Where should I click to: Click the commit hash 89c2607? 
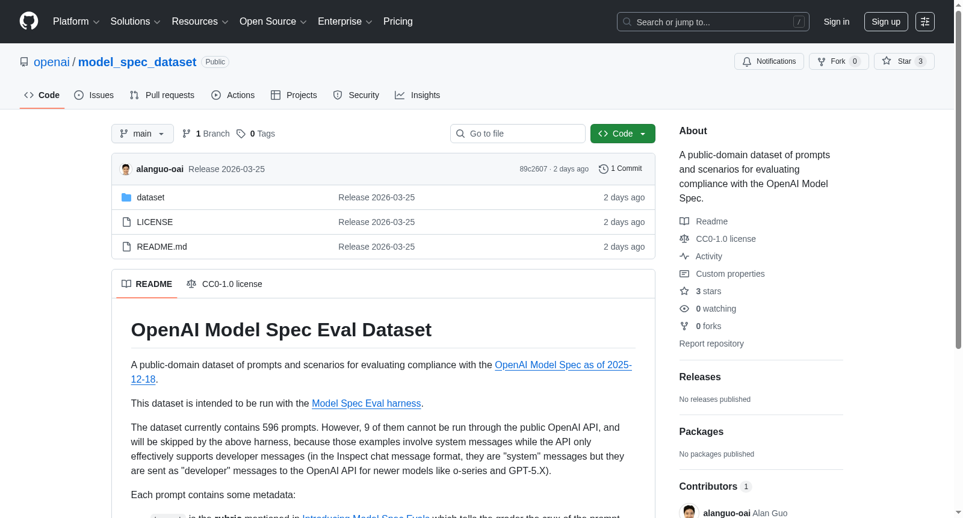coord(533,169)
